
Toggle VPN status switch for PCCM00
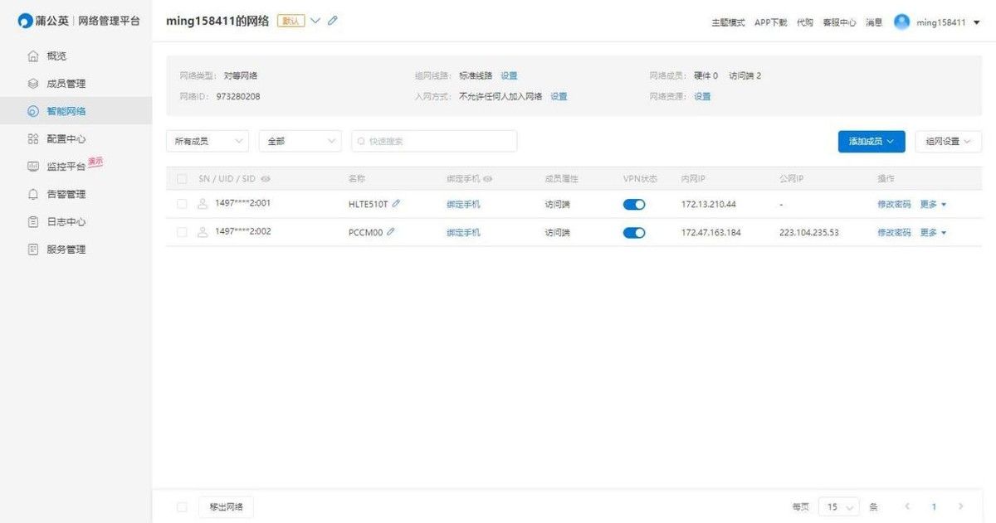pyautogui.click(x=634, y=233)
